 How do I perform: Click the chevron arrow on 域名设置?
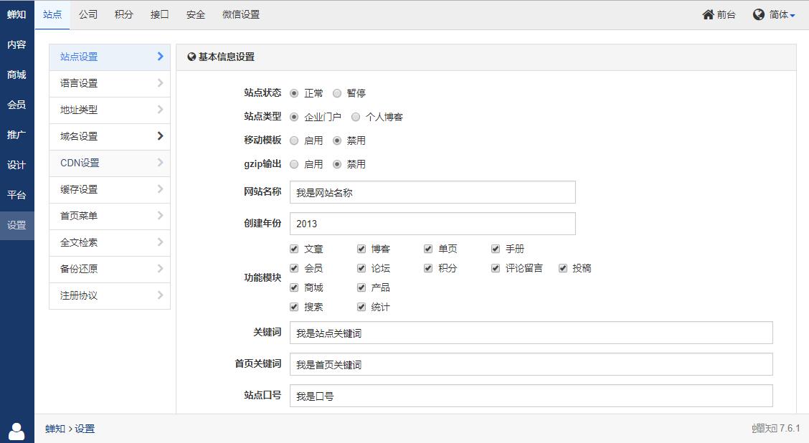click(160, 136)
